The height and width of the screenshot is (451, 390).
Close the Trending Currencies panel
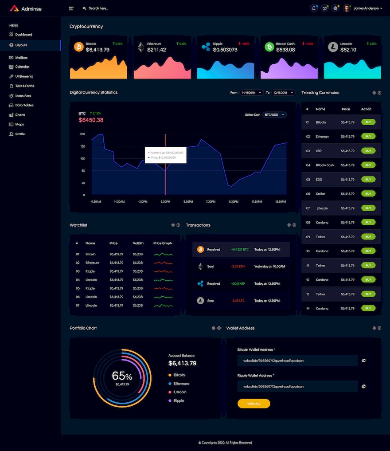[x=379, y=93]
